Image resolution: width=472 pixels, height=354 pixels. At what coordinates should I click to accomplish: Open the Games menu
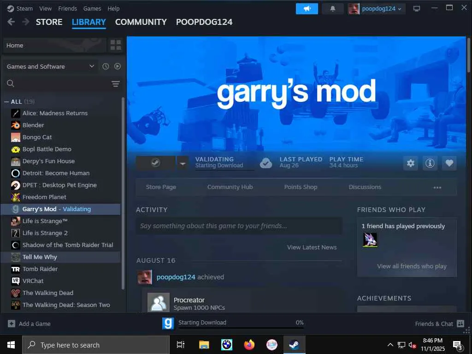tap(92, 8)
